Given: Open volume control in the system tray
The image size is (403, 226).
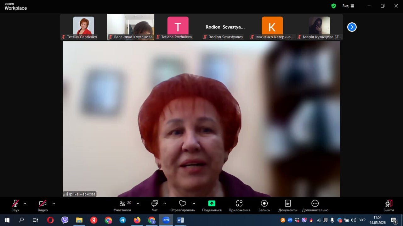Looking at the screenshot, I should pyautogui.click(x=354, y=220).
